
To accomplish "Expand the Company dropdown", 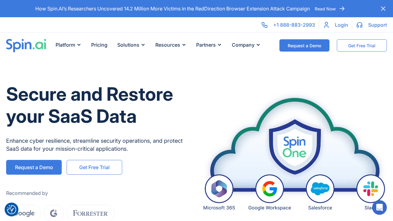I will pos(246,45).
